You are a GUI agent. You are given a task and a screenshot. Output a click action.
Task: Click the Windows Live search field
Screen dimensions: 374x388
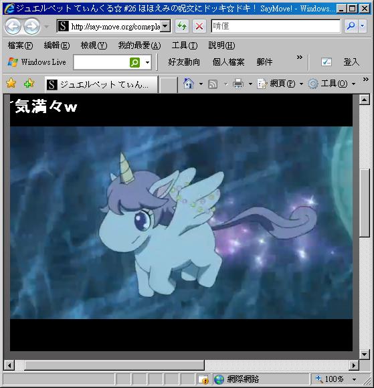coord(102,62)
